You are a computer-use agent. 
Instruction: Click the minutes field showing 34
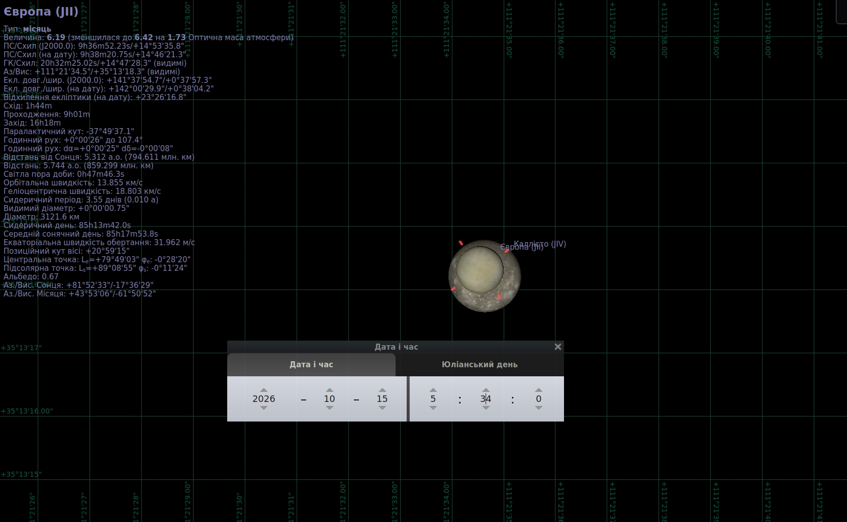[486, 399]
